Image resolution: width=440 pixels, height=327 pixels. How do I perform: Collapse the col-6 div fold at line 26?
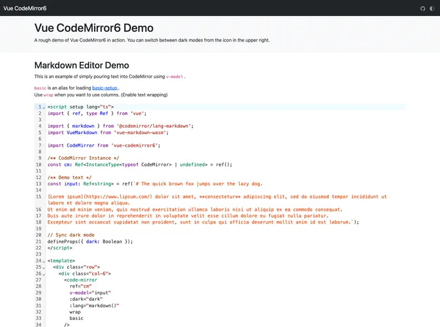(x=43, y=274)
